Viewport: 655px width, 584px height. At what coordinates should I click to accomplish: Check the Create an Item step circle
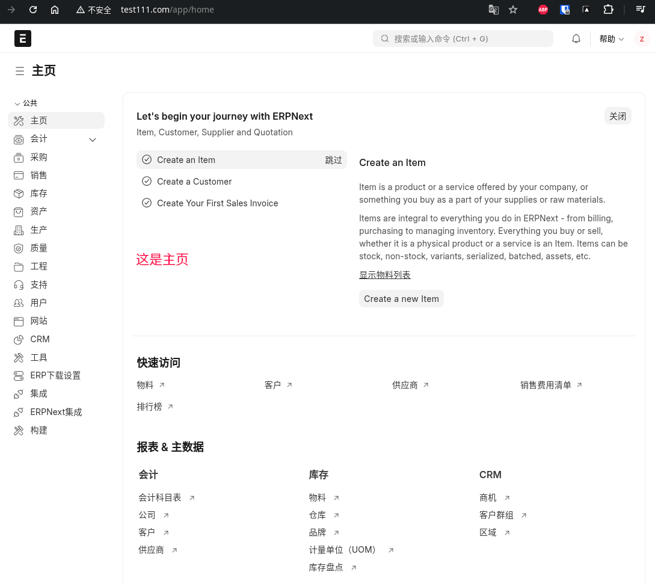tap(147, 159)
